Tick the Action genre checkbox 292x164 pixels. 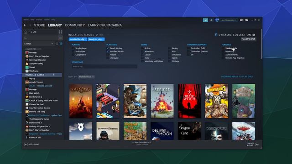(142, 48)
